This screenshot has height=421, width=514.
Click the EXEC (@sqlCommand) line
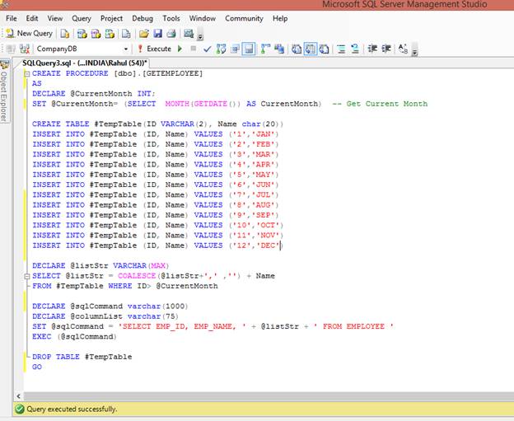tap(74, 336)
